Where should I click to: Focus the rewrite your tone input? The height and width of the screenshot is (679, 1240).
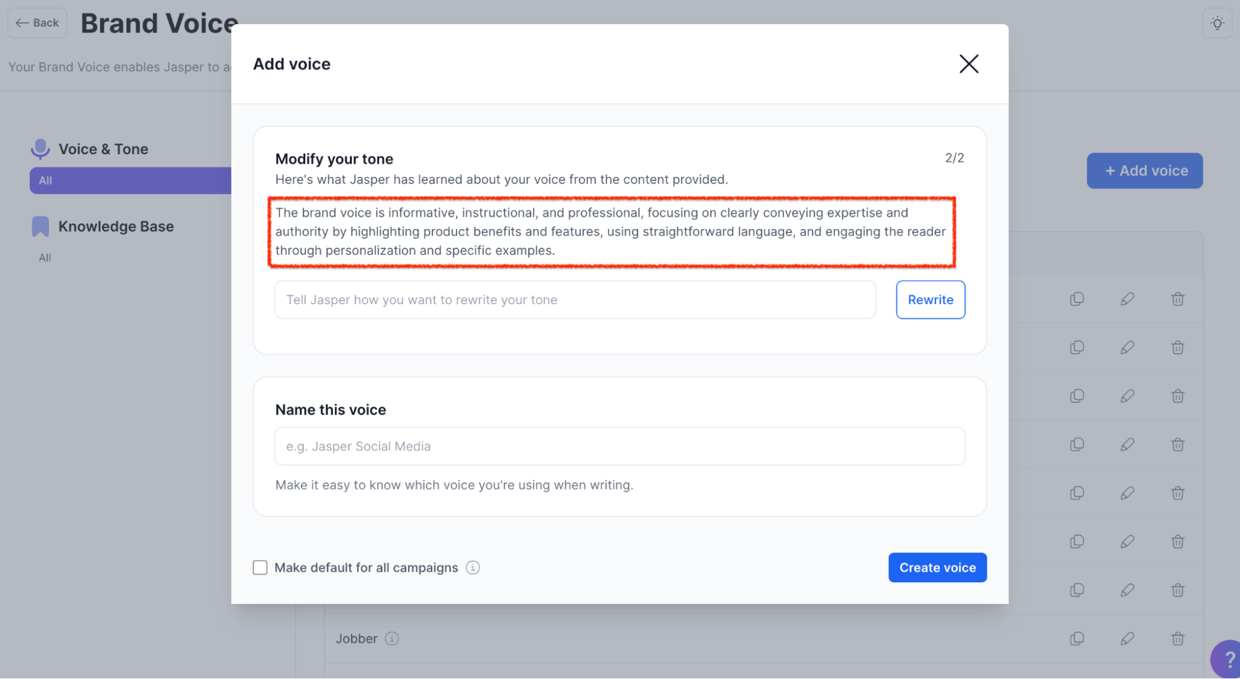pyautogui.click(x=575, y=300)
